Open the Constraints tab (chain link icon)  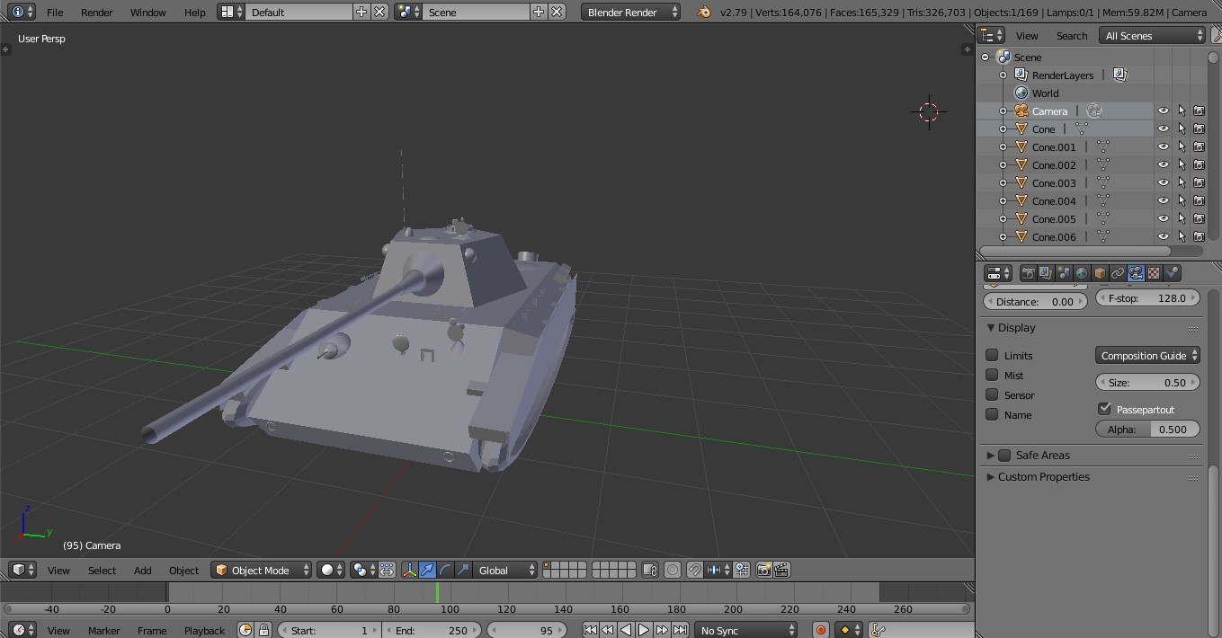tap(1119, 274)
